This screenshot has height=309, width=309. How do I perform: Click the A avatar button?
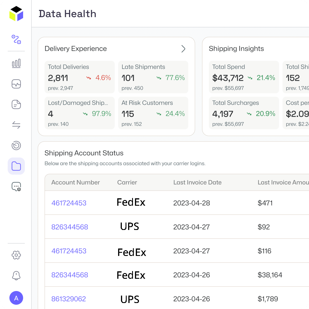[16, 298]
